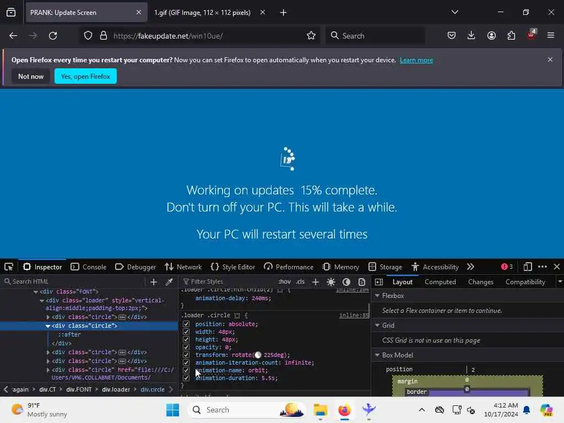Pick a color with the eyedropper

(169, 282)
